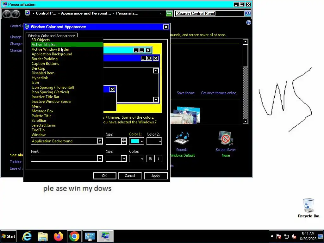This screenshot has height=243, width=324.
Task: Click the item Size spinner arrows
Action: click(124, 141)
